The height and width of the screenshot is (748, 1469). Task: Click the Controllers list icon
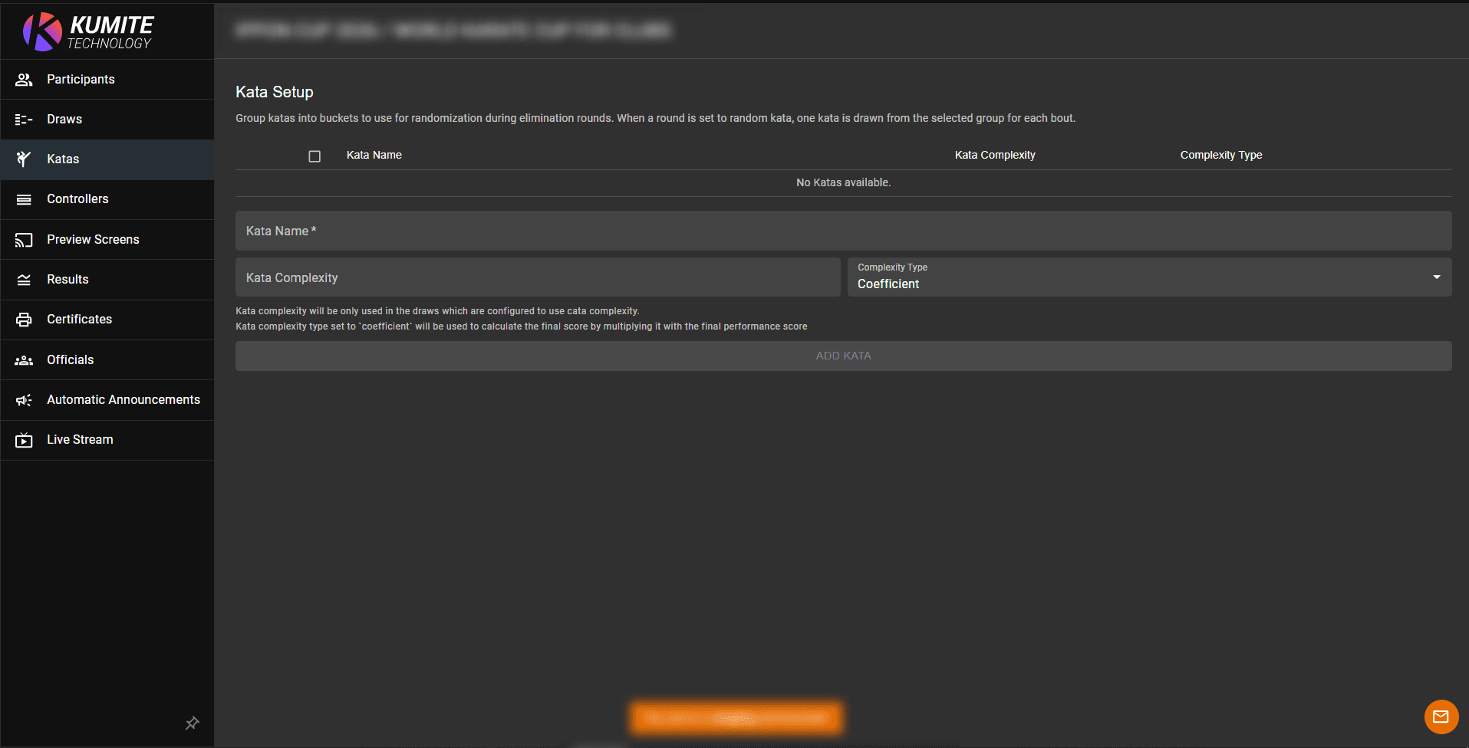[24, 199]
